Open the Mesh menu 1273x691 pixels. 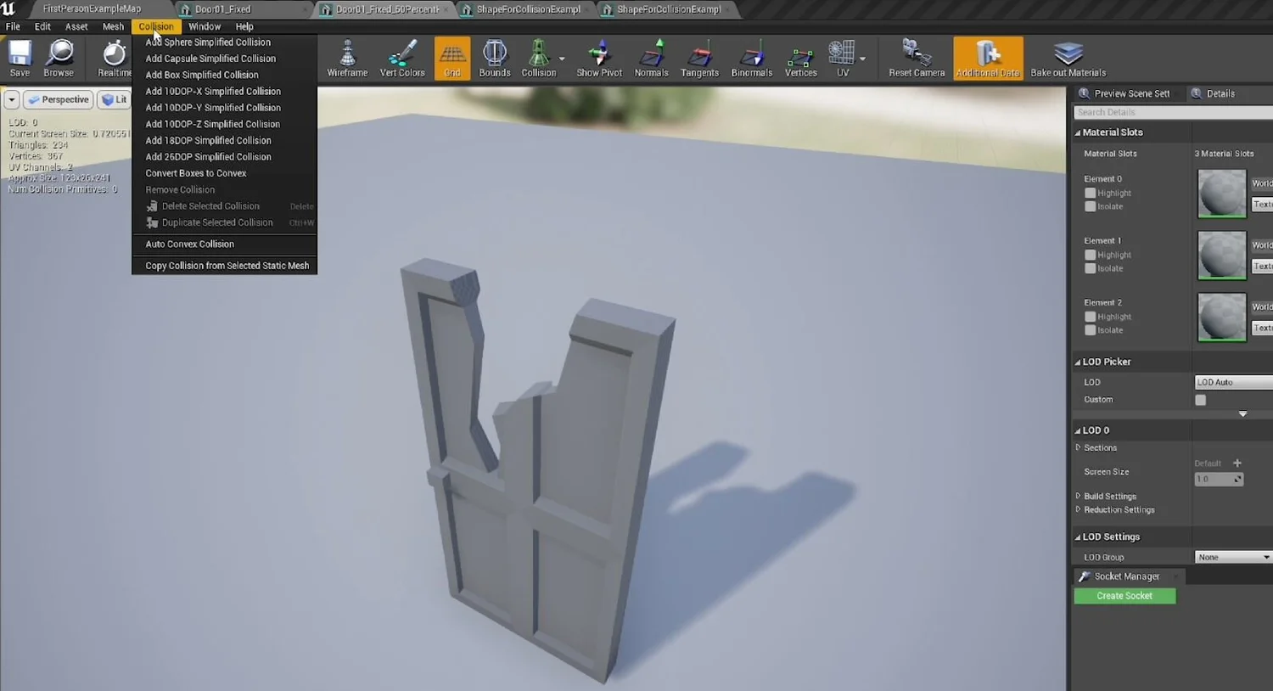point(113,26)
